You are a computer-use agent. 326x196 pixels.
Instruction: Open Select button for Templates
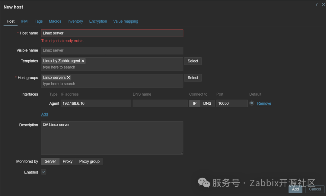(193, 61)
